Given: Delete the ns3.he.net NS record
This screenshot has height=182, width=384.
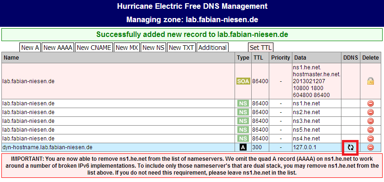Looking at the screenshot, I should tap(371, 121).
